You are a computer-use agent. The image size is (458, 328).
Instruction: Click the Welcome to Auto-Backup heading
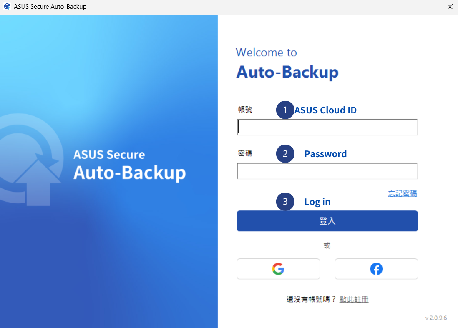pyautogui.click(x=287, y=64)
